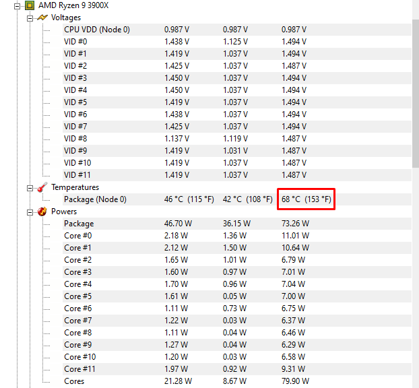
Task: Select the Voltages group label
Action: 66,18
